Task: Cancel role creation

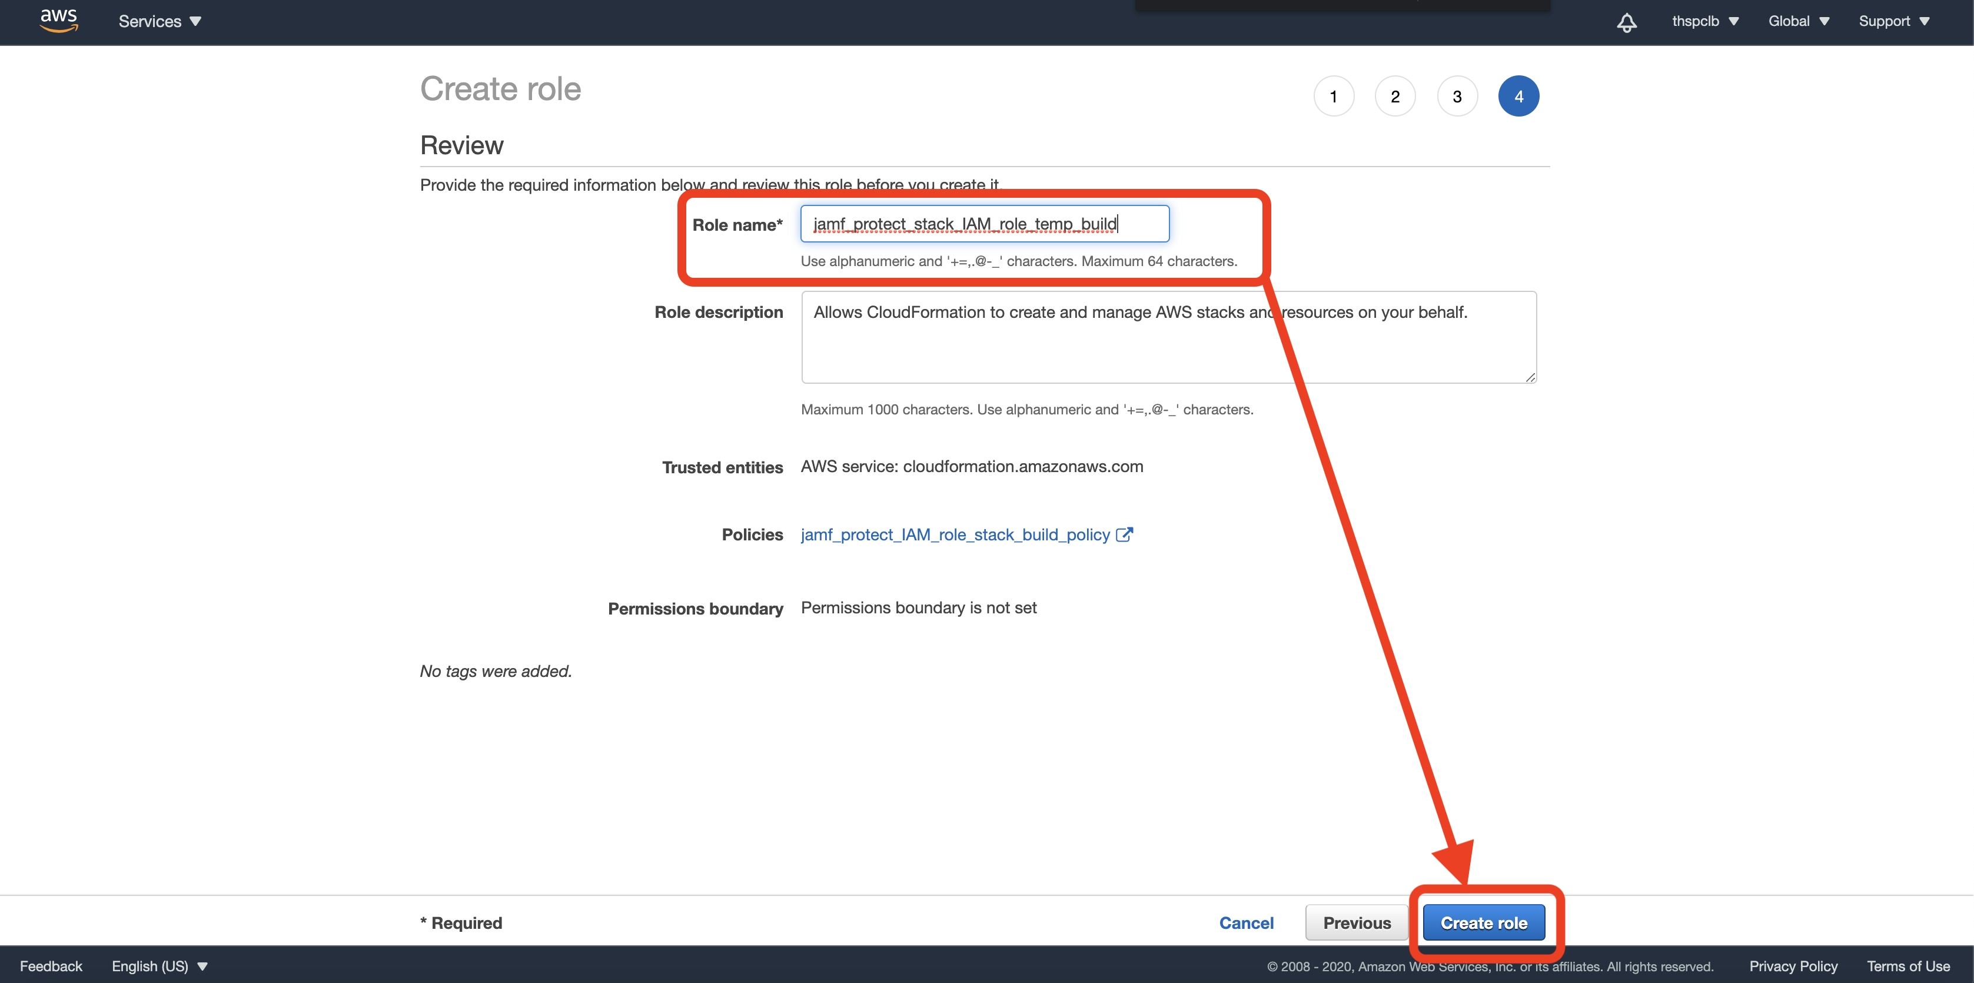Action: click(1246, 923)
